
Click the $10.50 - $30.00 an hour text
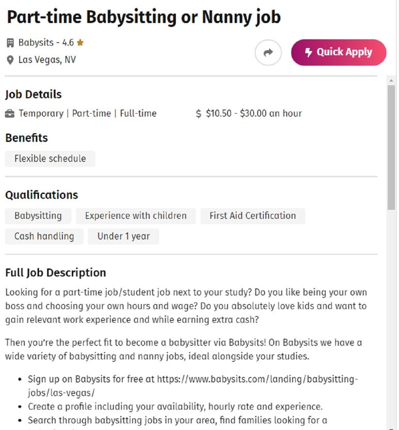tap(253, 114)
